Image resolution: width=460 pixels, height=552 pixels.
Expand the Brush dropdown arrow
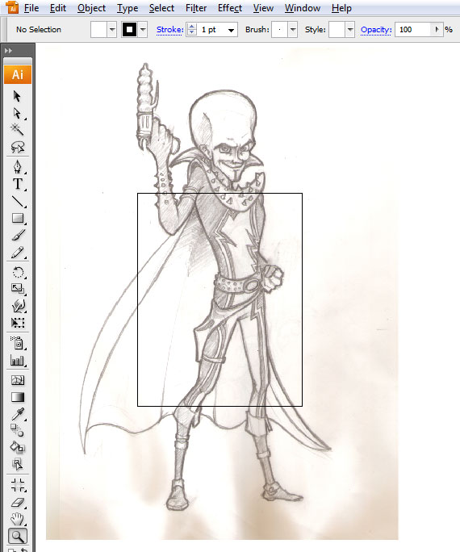(x=293, y=30)
